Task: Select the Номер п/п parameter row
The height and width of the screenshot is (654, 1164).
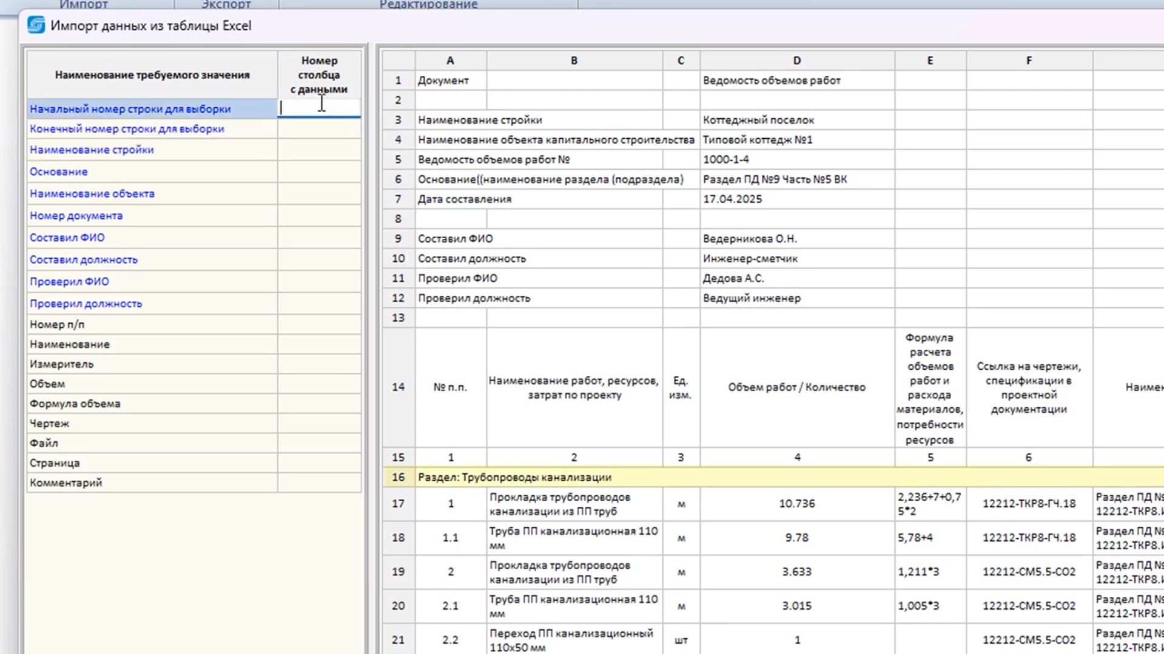Action: [x=193, y=324]
